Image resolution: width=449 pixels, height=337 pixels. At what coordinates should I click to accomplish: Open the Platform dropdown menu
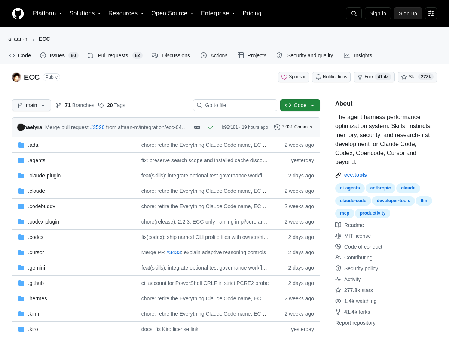pyautogui.click(x=48, y=13)
